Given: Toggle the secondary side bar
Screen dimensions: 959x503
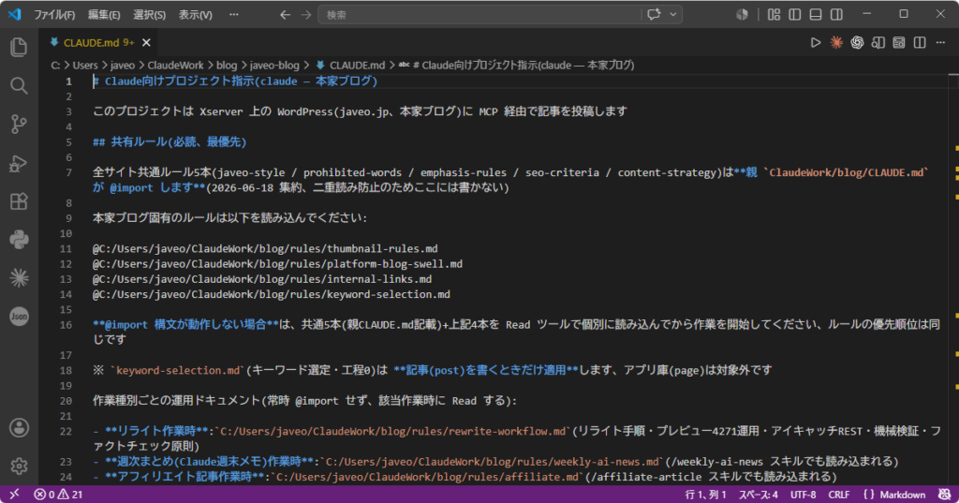Looking at the screenshot, I should [836, 14].
